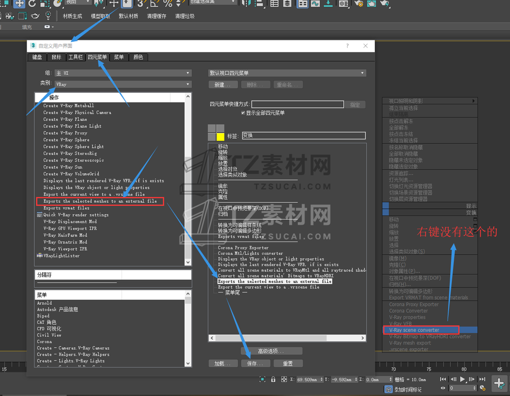Click the Key Mode toggle arrows icon
Viewport: 510px width, 396px height.
[x=443, y=388]
